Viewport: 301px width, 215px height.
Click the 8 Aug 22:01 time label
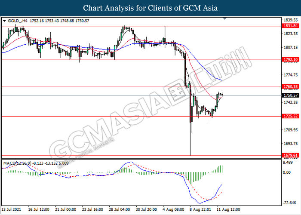click(x=200, y=209)
